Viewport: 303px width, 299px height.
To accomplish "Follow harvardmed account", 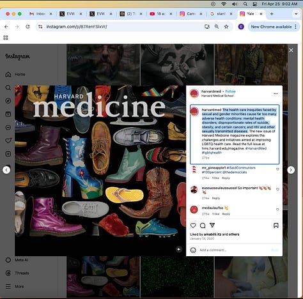I will (230, 91).
